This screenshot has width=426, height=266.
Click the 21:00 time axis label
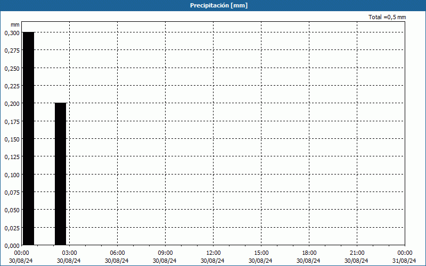click(x=357, y=253)
